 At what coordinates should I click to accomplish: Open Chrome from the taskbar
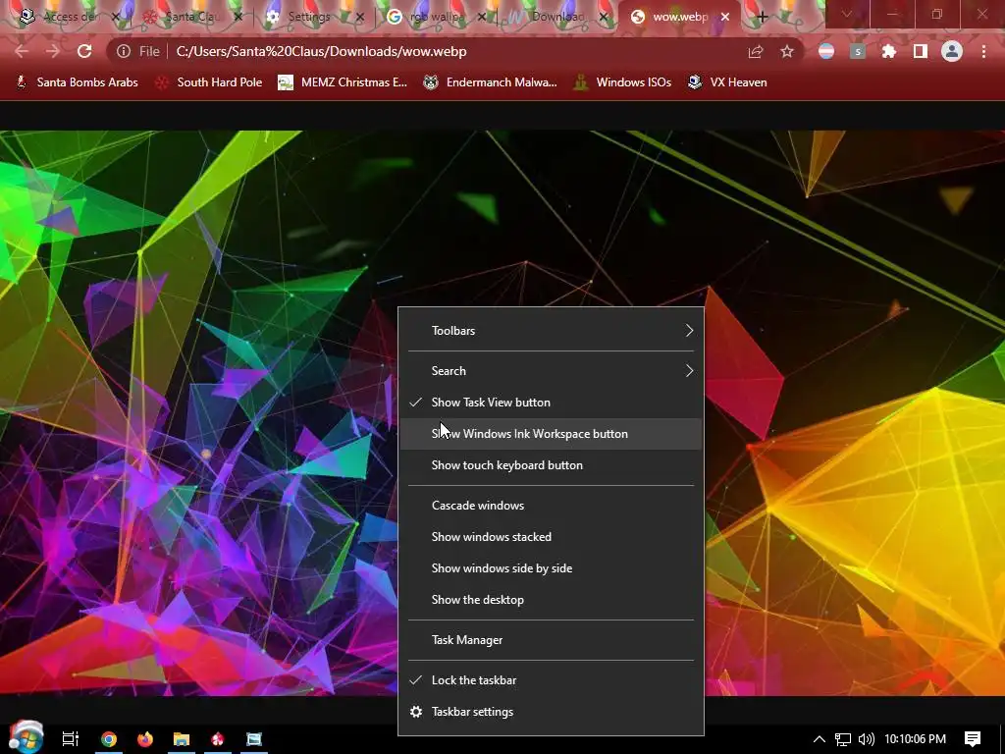coord(109,739)
